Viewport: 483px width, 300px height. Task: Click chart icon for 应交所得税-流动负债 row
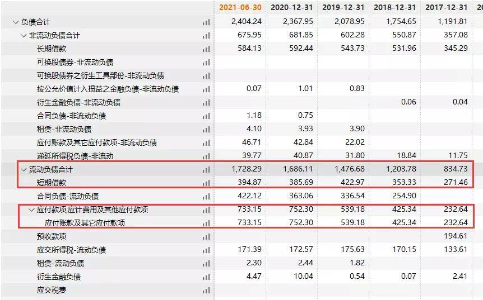pos(206,250)
